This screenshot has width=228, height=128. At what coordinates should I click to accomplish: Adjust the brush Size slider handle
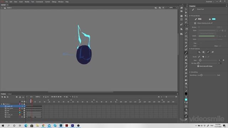point(200,60)
